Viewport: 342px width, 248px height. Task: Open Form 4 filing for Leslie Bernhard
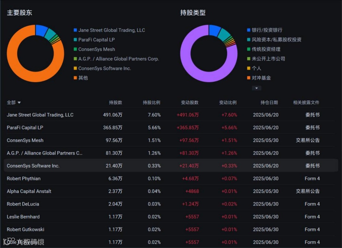click(x=312, y=217)
